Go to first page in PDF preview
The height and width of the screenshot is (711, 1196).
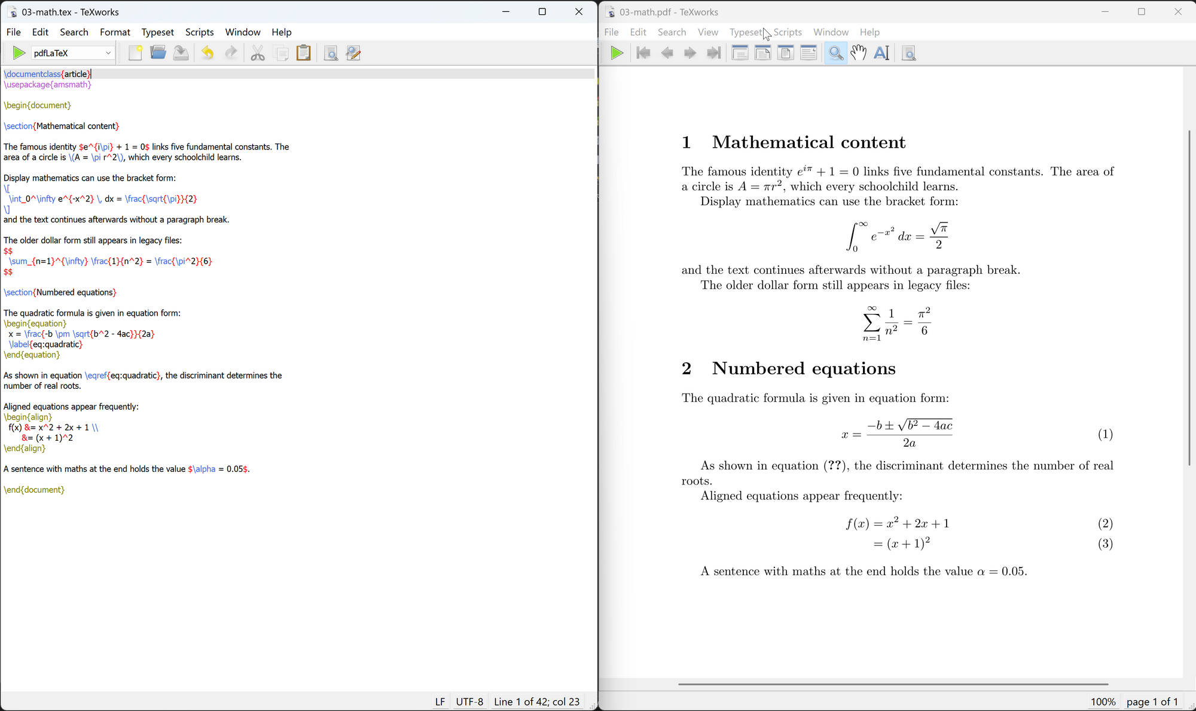click(643, 53)
